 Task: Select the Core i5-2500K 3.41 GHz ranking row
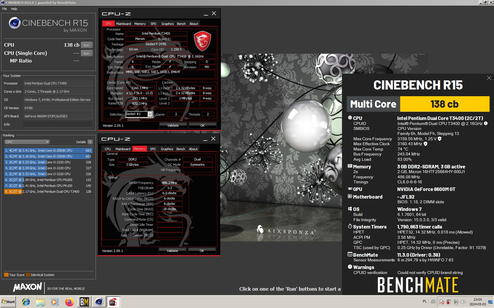click(x=48, y=150)
